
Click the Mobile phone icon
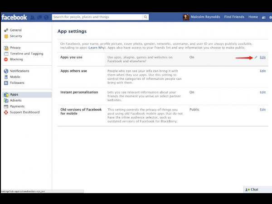6,77
